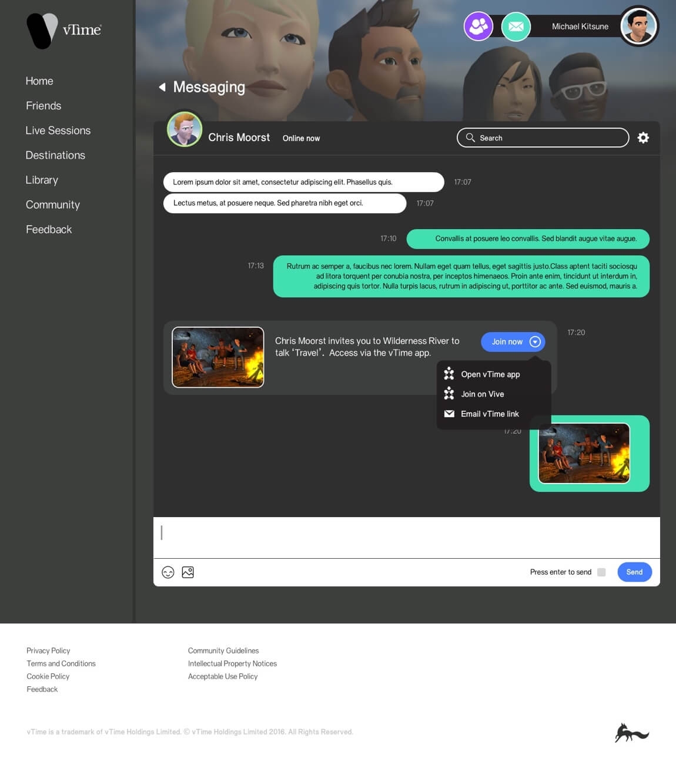Open Chris Moorst's avatar picture
The image size is (676, 758).
[x=185, y=129]
